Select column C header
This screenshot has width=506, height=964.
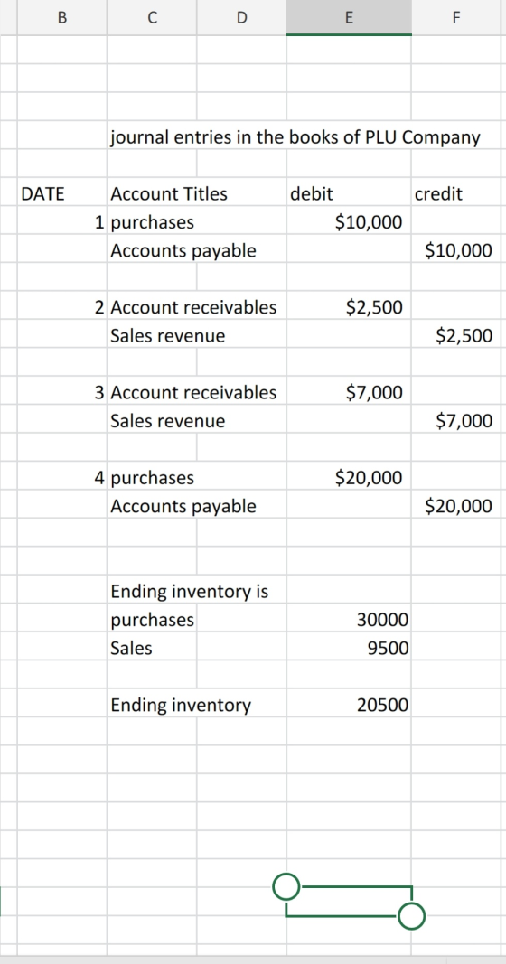tap(151, 17)
